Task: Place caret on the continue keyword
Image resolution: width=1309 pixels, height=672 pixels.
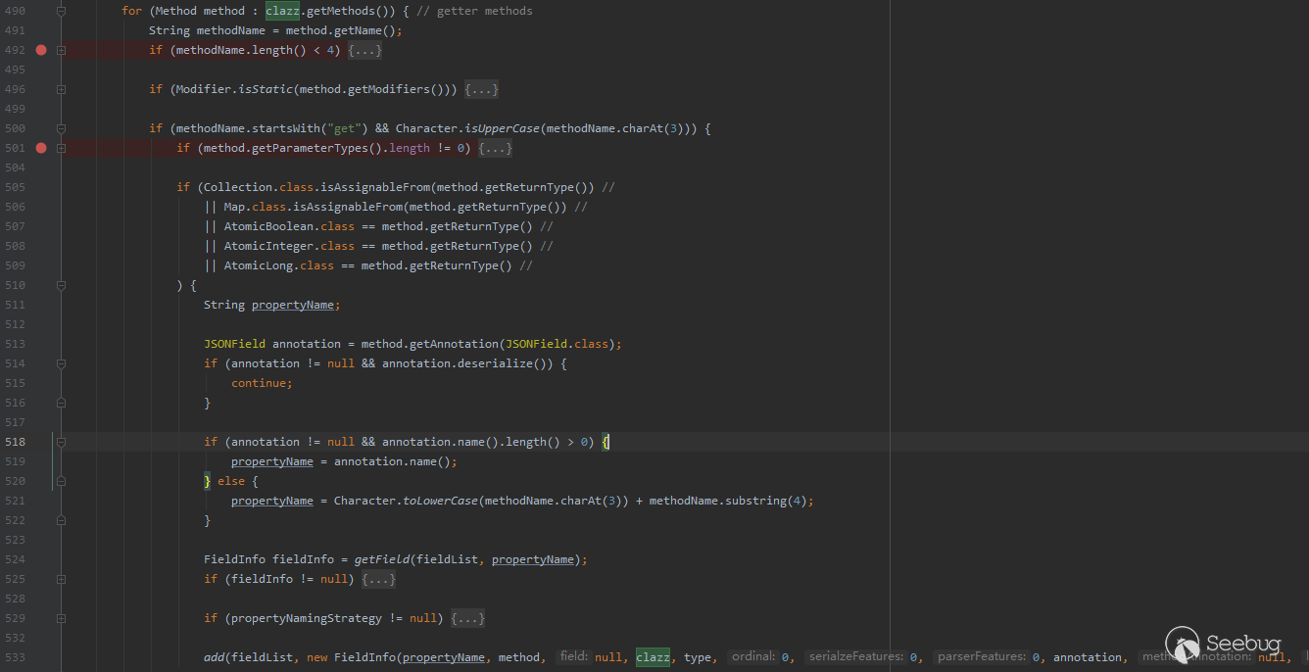Action: (261, 383)
